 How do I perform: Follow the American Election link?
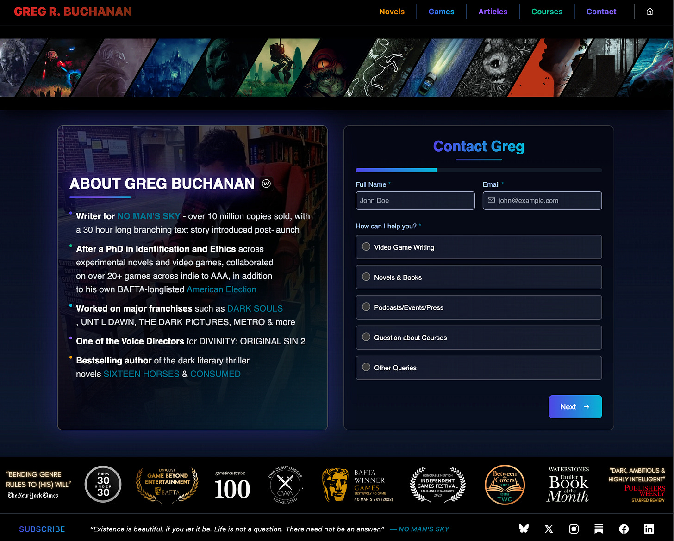[221, 289]
